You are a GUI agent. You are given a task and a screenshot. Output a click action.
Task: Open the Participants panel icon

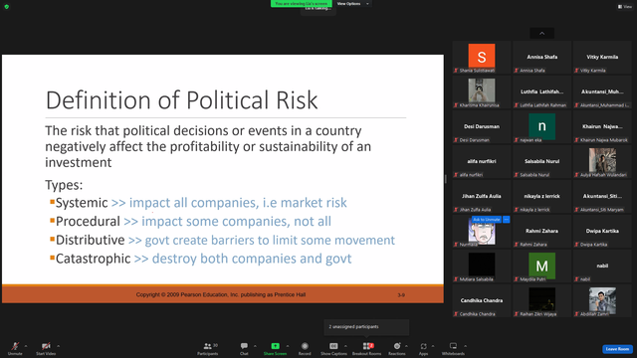(208, 346)
